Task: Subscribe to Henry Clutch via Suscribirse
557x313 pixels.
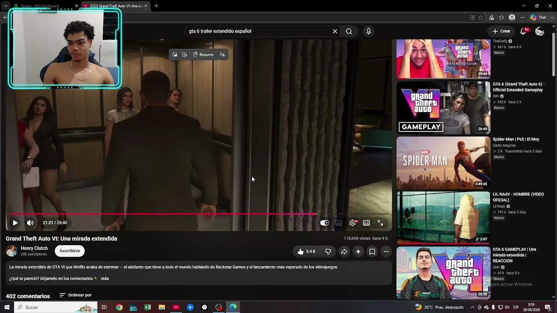Action: point(70,251)
